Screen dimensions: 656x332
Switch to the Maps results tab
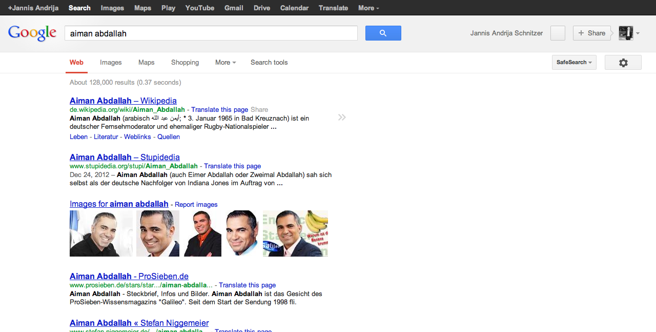(x=146, y=62)
